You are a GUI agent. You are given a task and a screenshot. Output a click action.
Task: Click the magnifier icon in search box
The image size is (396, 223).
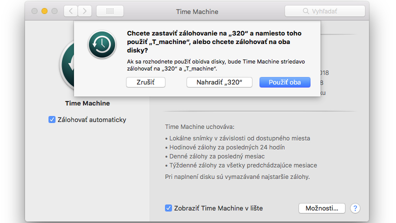305,11
